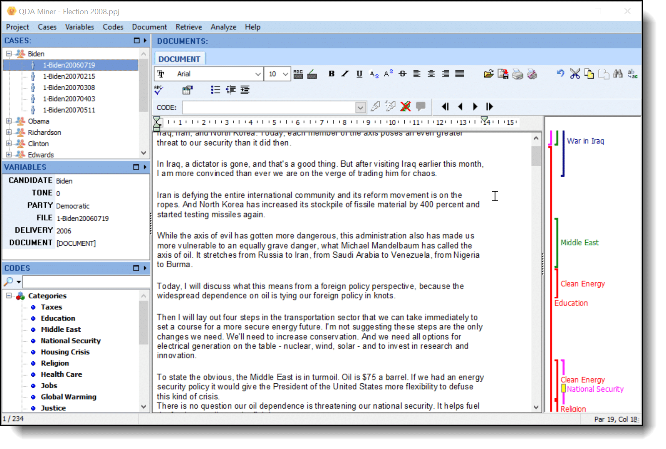
Task: Open the Codes menu
Action: point(113,27)
